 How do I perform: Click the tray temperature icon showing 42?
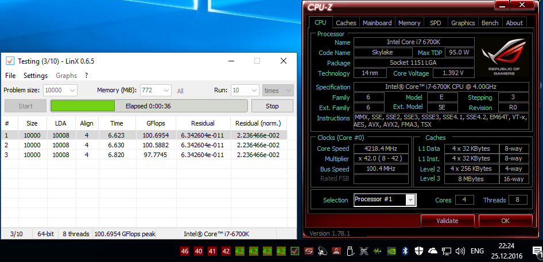226,251
